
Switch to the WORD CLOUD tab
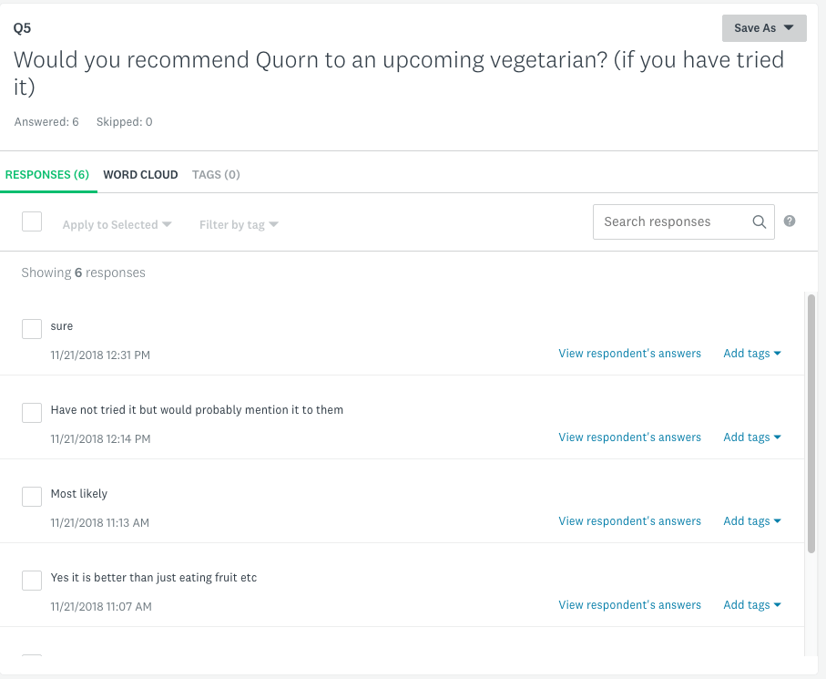click(x=140, y=174)
